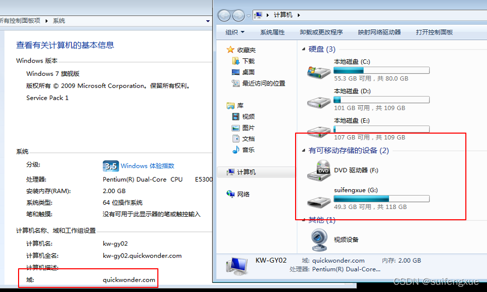Open local disk (C:) drive icon

click(x=319, y=71)
